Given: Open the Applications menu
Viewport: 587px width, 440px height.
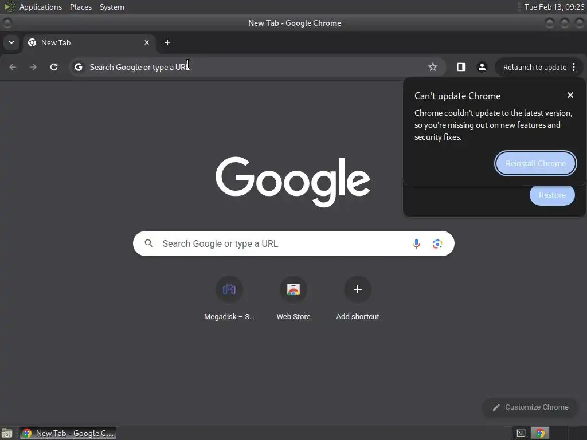Looking at the screenshot, I should click(41, 7).
